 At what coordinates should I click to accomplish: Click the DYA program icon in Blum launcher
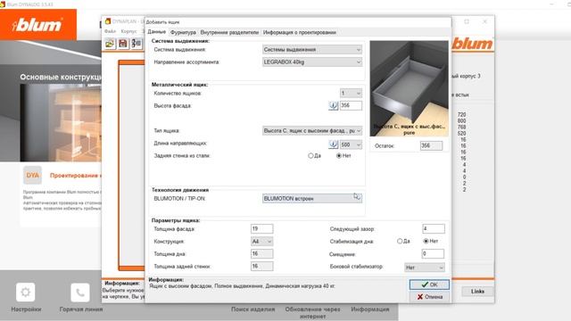[x=32, y=176]
